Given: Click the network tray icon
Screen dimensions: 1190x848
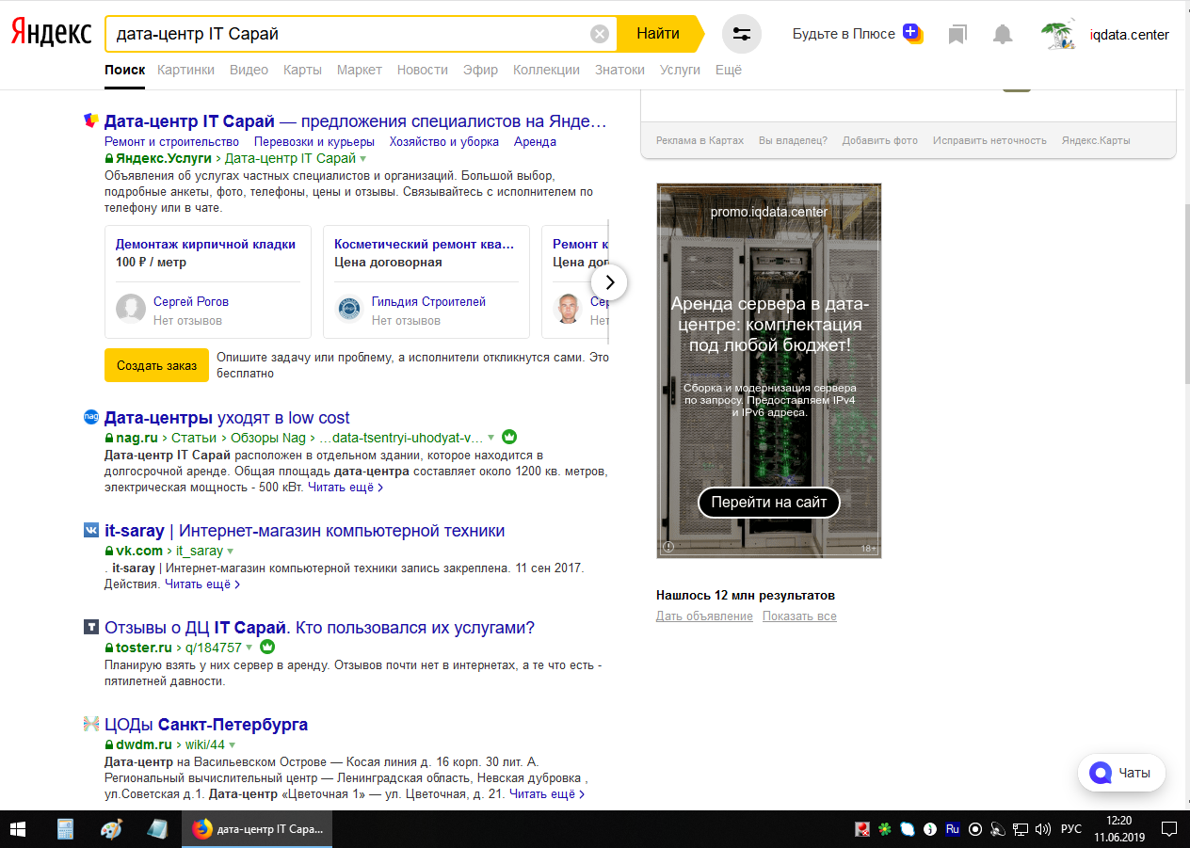Looking at the screenshot, I should 1021,829.
